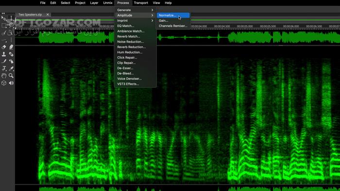Screen dimensions: 340x191
Task: Open the Select menu
Action: coord(66,3)
